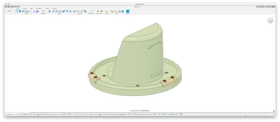Select the Move/Copy tool icon

click(x=70, y=11)
